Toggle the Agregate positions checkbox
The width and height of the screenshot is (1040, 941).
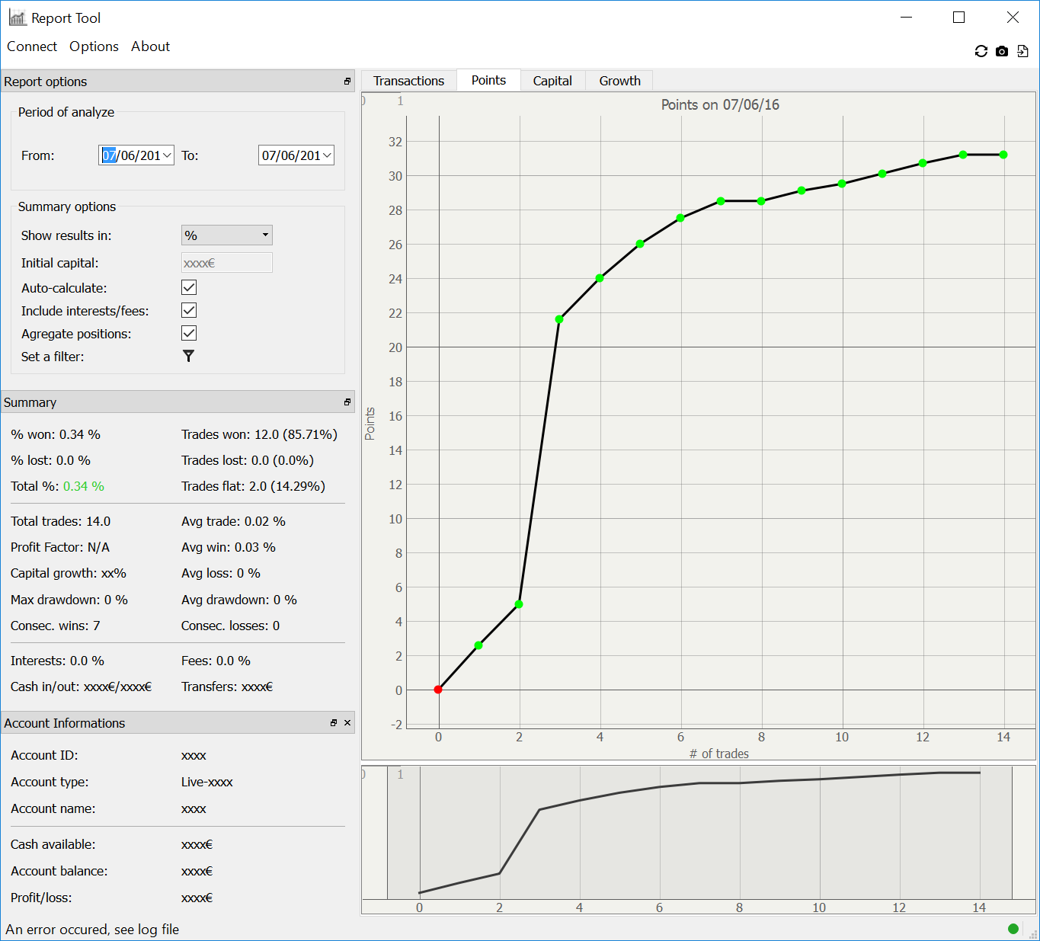(x=189, y=333)
